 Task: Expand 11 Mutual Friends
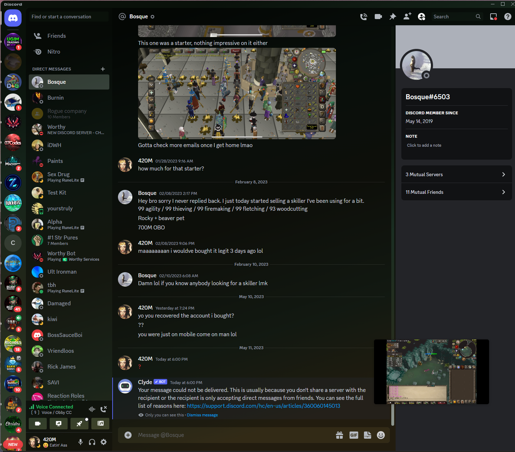(x=456, y=192)
